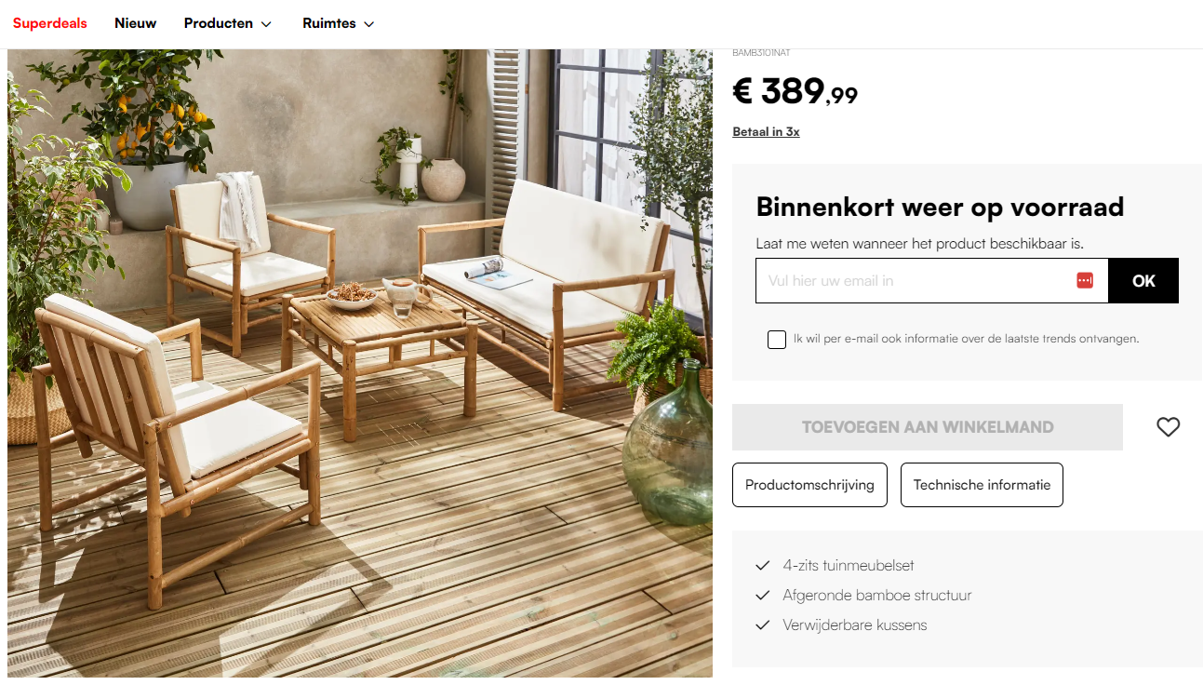This screenshot has height=685, width=1203.
Task: Open the Superdeals menu item
Action: tap(50, 23)
